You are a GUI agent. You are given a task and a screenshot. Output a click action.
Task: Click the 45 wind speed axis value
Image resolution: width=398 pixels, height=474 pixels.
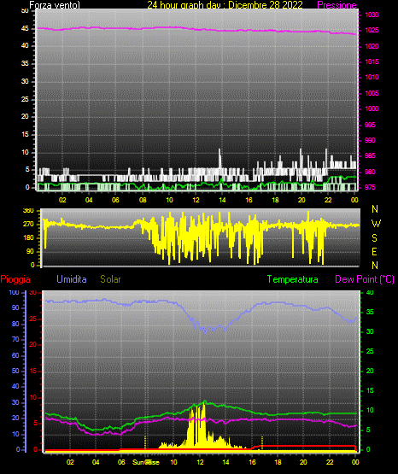pos(25,28)
